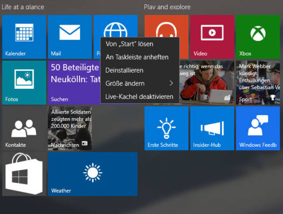Click the chart icon on finance tile

[x=227, y=97]
